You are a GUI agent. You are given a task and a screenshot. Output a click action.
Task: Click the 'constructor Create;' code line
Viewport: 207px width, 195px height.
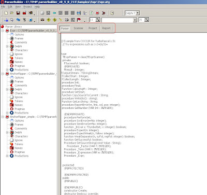[x=76, y=190]
